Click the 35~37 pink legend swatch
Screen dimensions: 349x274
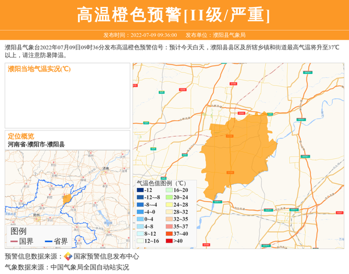(169, 226)
